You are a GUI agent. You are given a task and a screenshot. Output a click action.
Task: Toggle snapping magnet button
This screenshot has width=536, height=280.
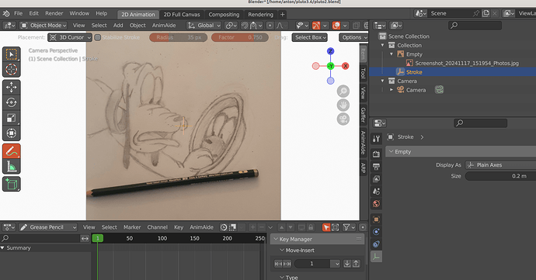(x=245, y=26)
